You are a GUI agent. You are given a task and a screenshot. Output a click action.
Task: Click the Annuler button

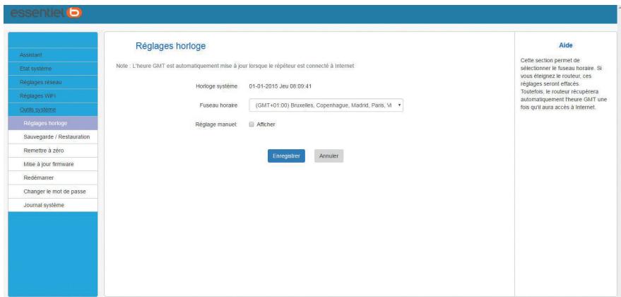(x=329, y=156)
